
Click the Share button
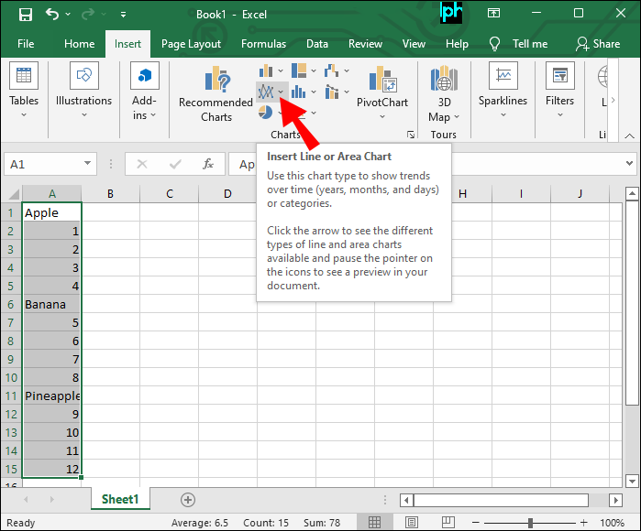pyautogui.click(x=597, y=43)
